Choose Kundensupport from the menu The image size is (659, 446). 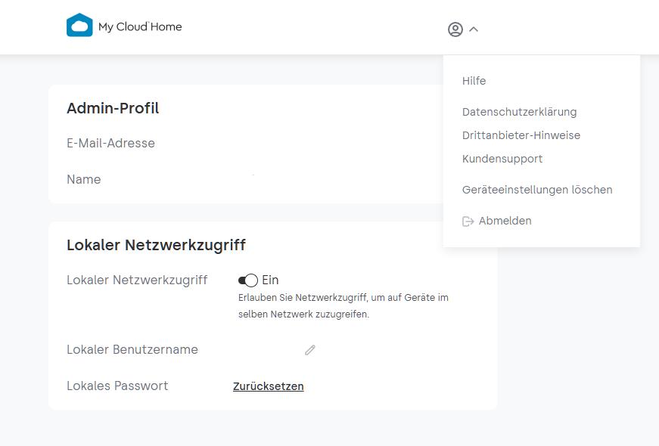point(502,159)
